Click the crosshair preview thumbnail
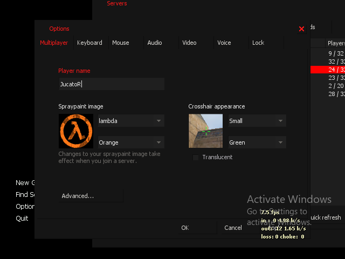345x259 pixels. click(x=206, y=131)
